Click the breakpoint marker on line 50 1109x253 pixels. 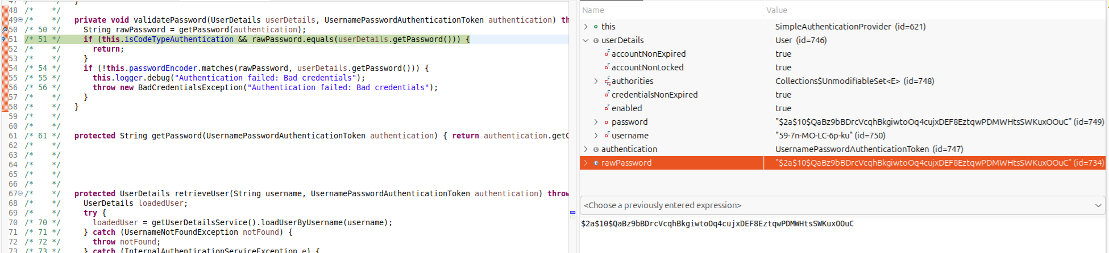pos(5,29)
